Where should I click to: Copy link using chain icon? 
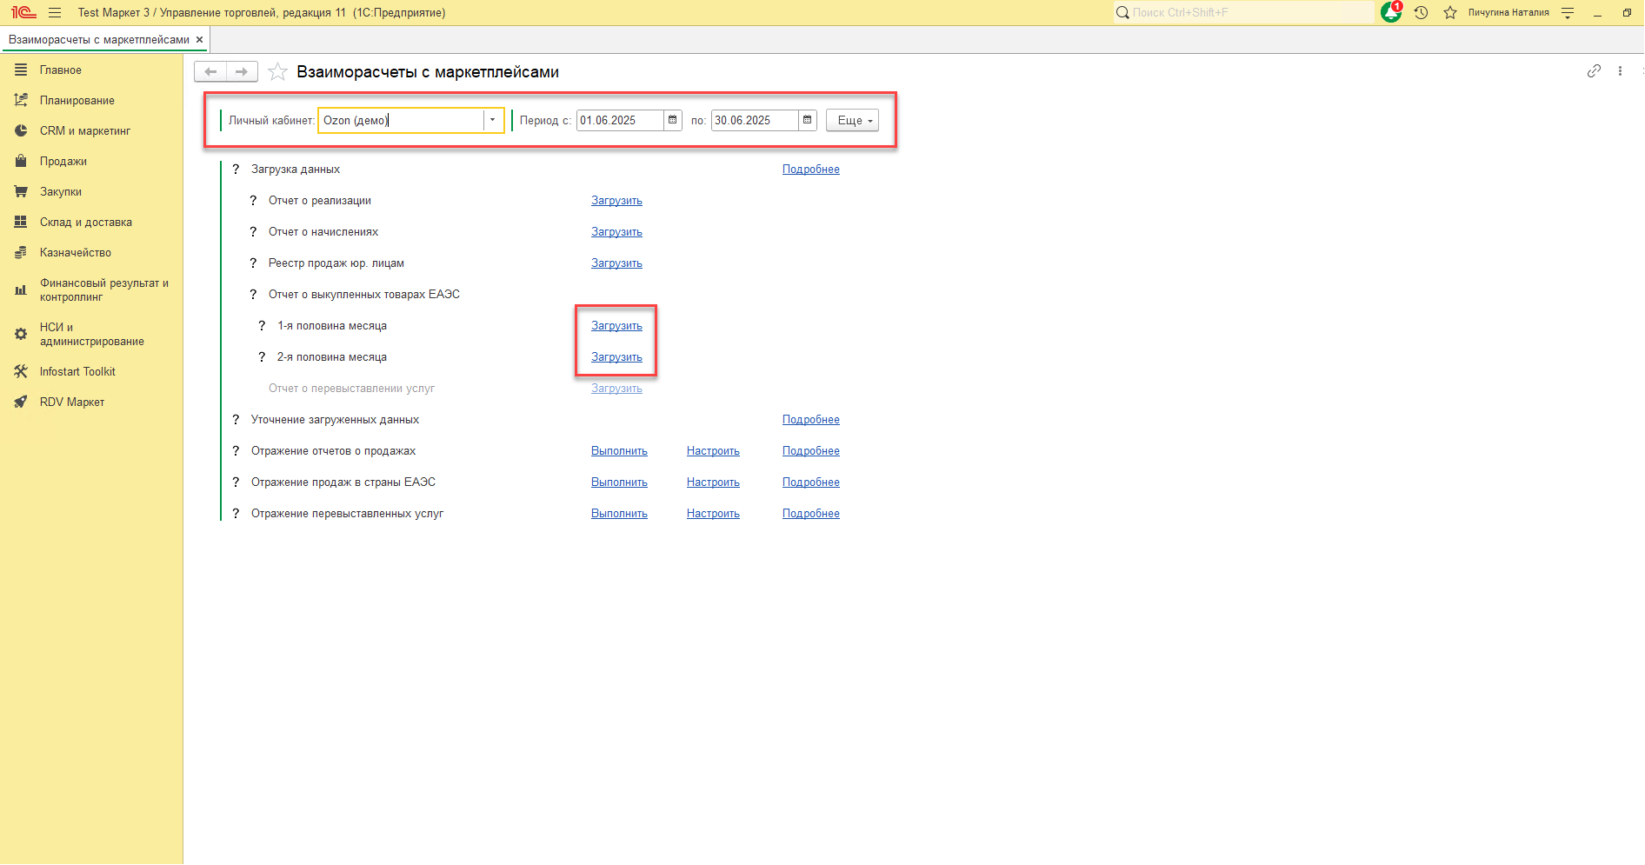pyautogui.click(x=1593, y=71)
